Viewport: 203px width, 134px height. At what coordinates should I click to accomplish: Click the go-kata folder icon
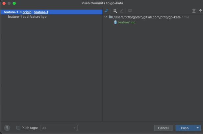point(111,17)
